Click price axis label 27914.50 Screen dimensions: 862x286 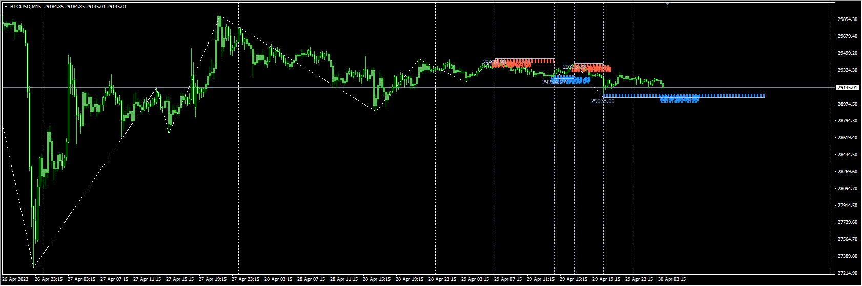point(847,206)
